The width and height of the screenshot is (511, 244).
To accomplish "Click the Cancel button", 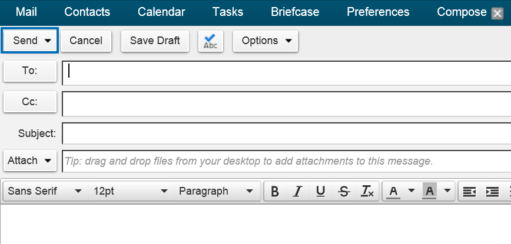I will pyautogui.click(x=86, y=41).
